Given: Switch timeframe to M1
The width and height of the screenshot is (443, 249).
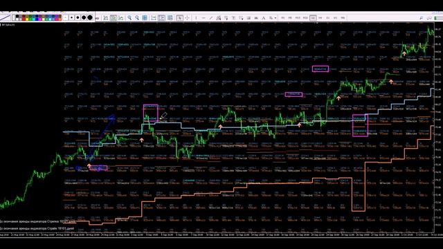Looking at the screenshot, I should pos(283,18).
